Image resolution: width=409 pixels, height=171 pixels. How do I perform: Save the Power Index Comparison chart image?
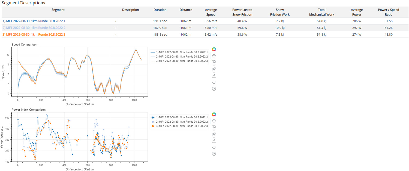pos(214,141)
